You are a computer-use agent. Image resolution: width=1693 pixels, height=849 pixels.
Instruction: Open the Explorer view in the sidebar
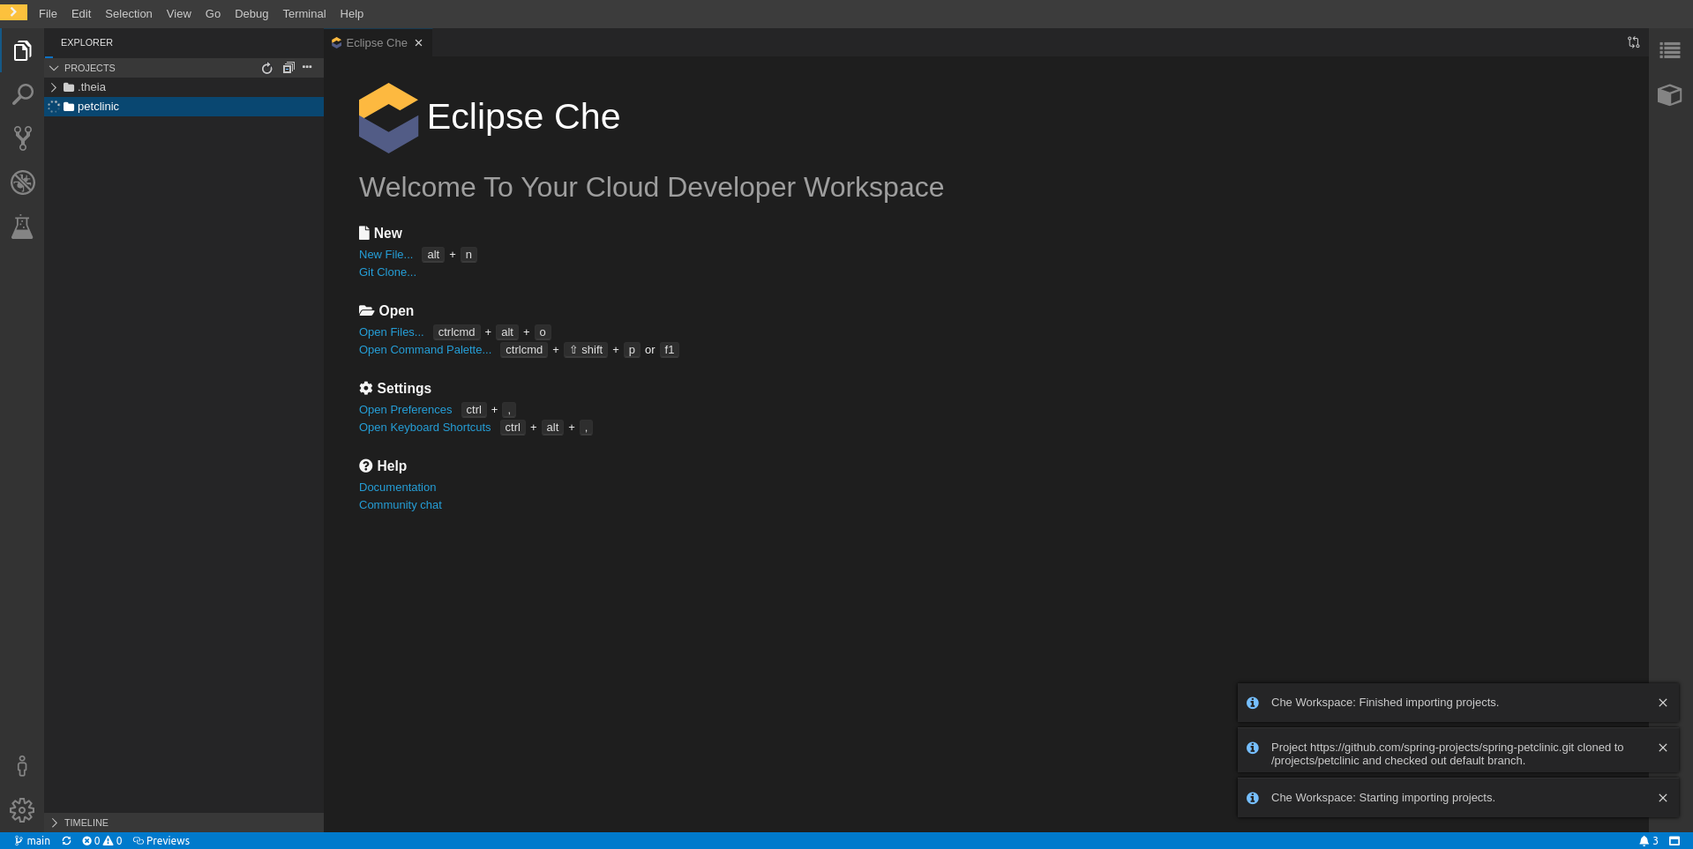[23, 50]
